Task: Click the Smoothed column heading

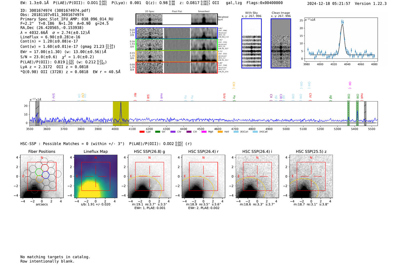Action: pos(204,11)
